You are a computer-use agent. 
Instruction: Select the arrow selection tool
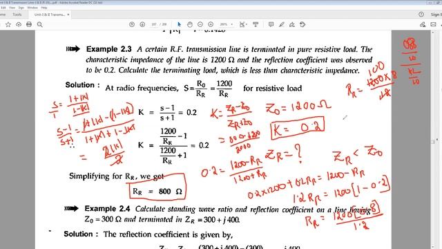pyautogui.click(x=179, y=25)
